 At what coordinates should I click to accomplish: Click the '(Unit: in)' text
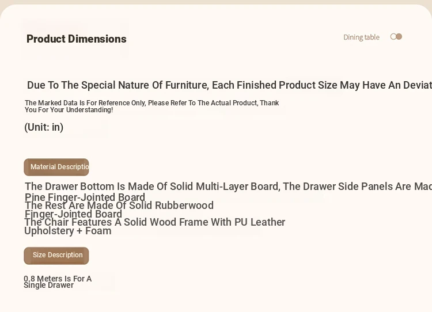(x=44, y=127)
